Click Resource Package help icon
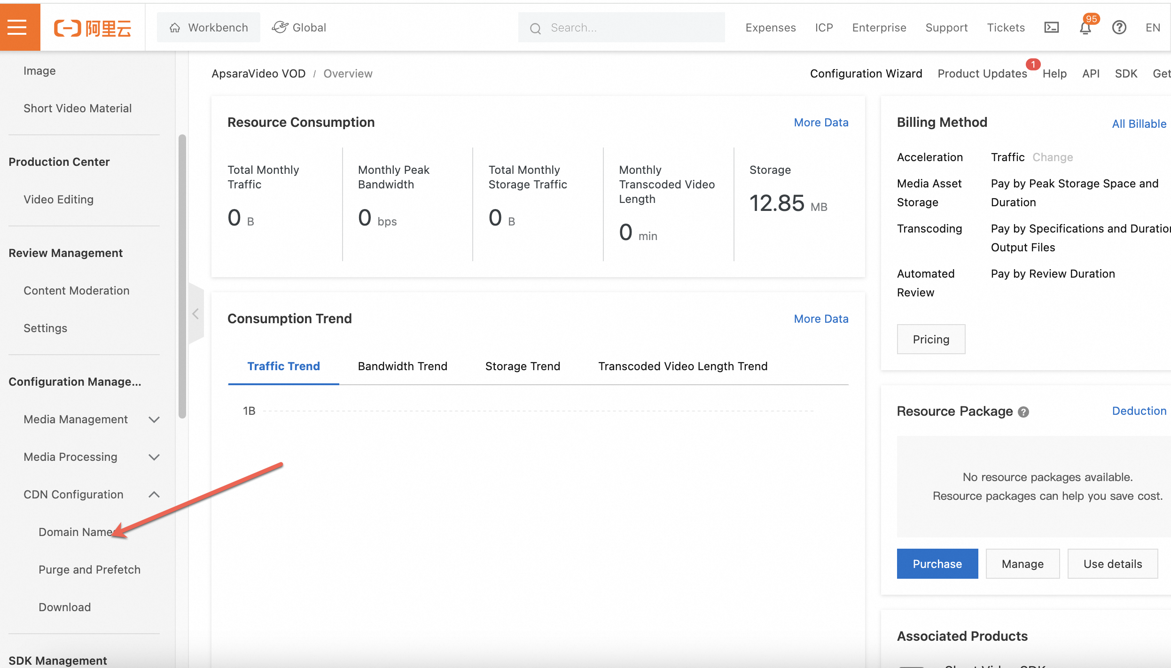This screenshot has height=668, width=1171. 1023,412
